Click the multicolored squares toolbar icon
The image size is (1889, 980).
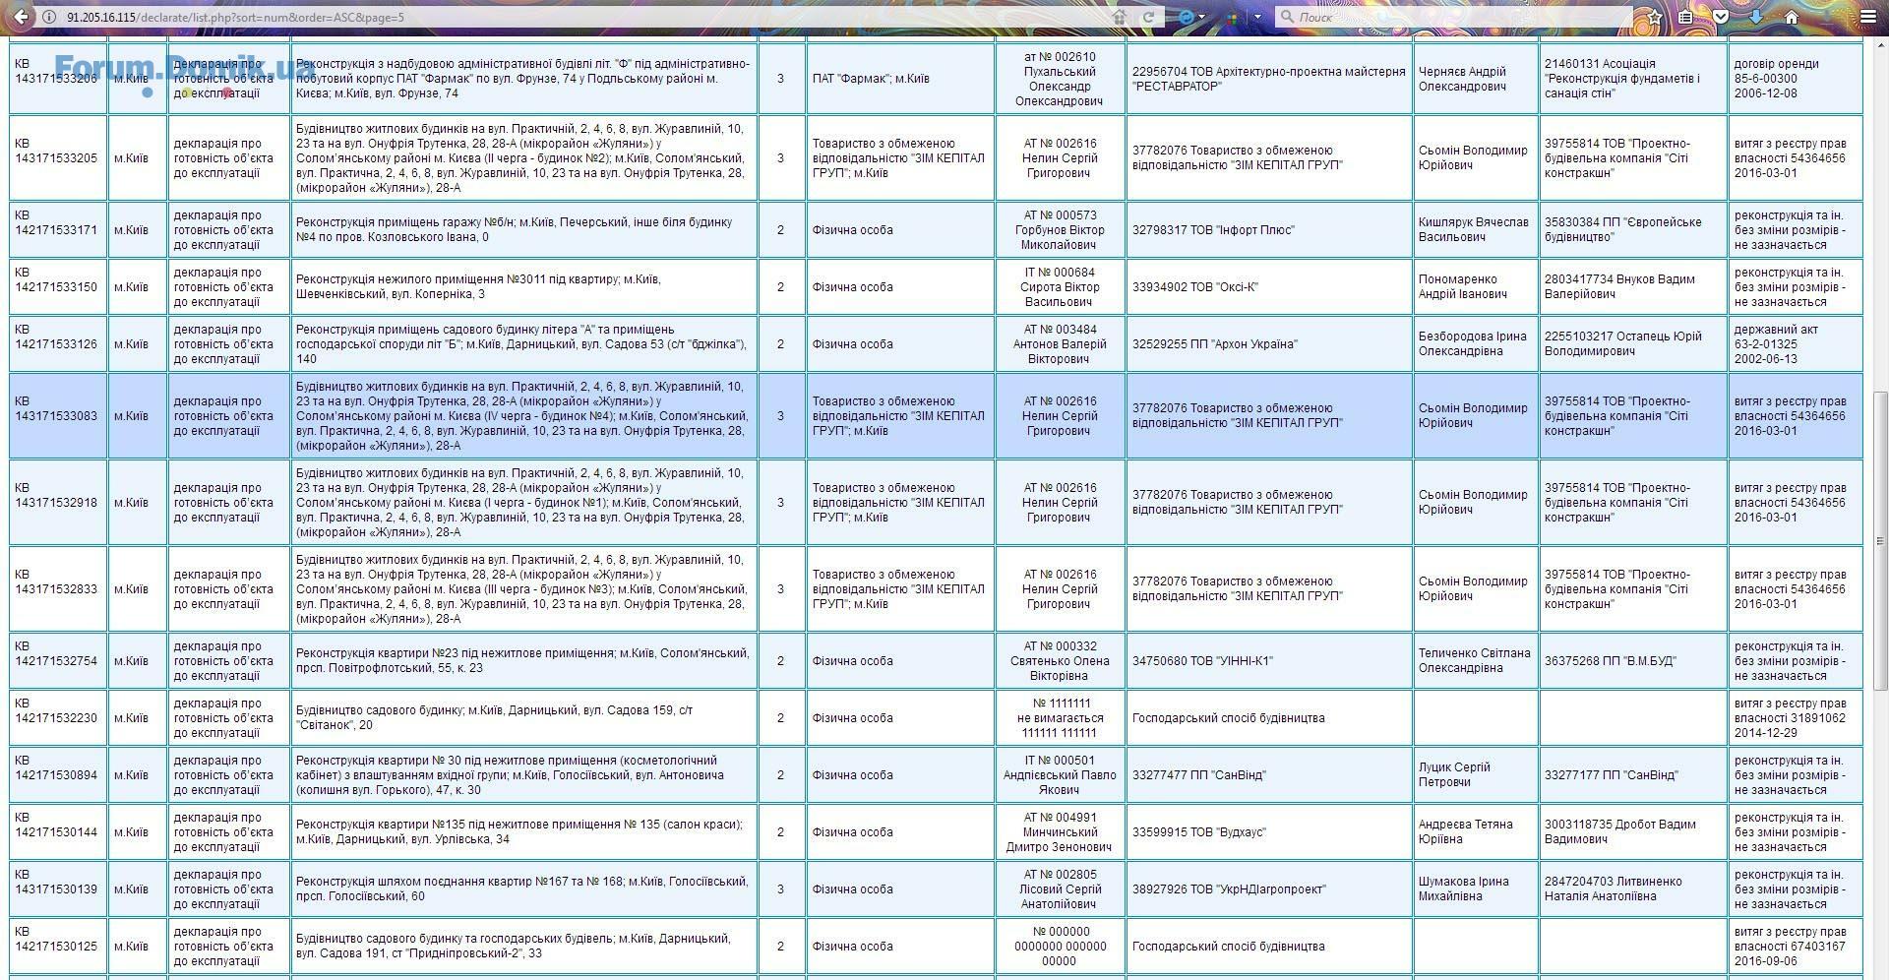coord(1232,17)
